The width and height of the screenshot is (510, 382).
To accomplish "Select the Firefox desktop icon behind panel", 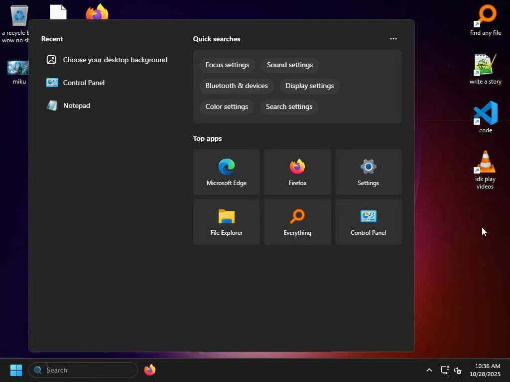I will (x=97, y=12).
